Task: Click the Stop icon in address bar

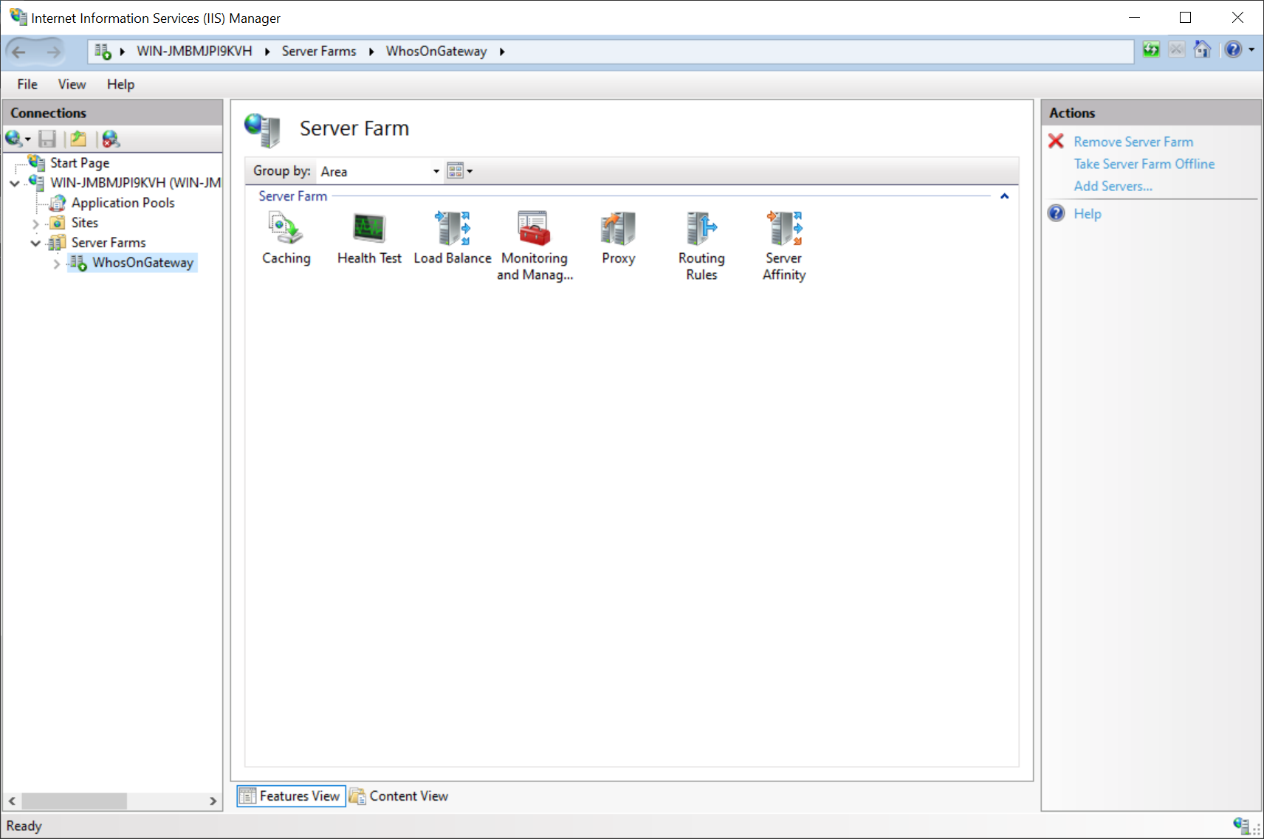Action: click(1177, 50)
